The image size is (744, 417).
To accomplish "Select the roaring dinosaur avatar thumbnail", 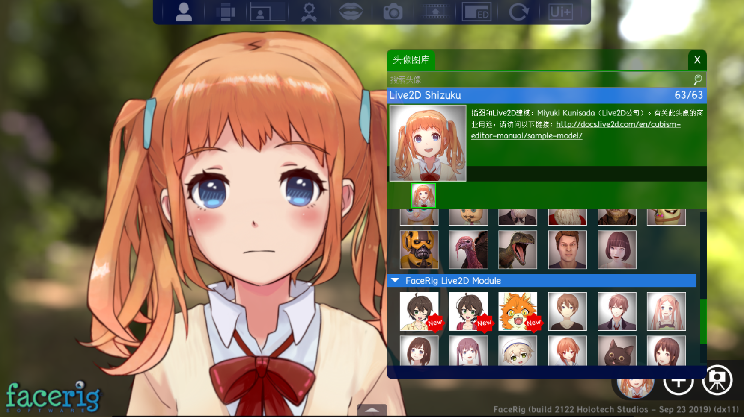I will [x=518, y=250].
